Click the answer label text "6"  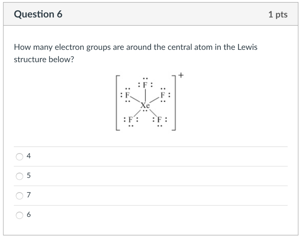(29, 215)
